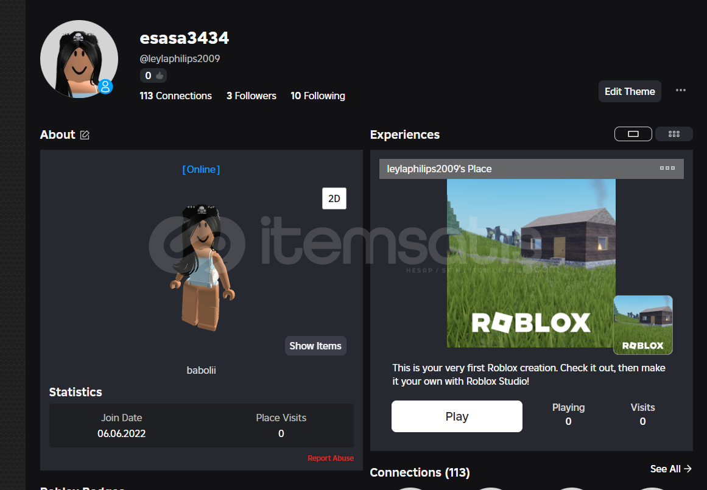Click the Visits count label
Viewport: 707px width, 490px height.
(642, 407)
